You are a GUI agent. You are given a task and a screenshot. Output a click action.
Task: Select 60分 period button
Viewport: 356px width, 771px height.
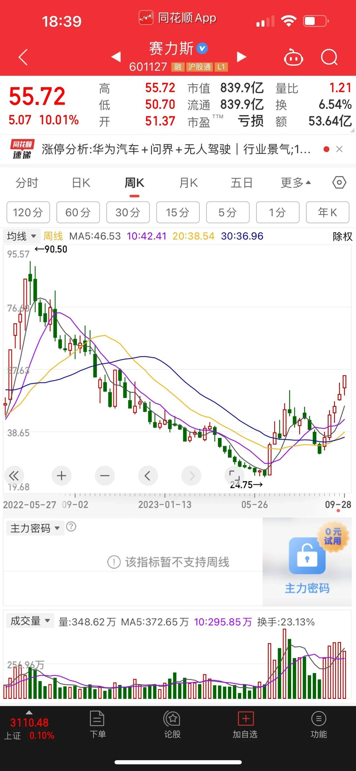tap(78, 212)
